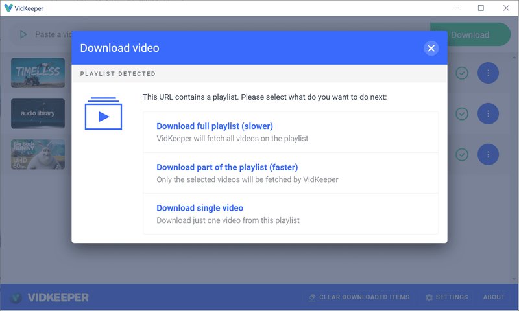Click the "PLAYLIST DETECTED" heading text
The image size is (519, 311).
coord(118,74)
